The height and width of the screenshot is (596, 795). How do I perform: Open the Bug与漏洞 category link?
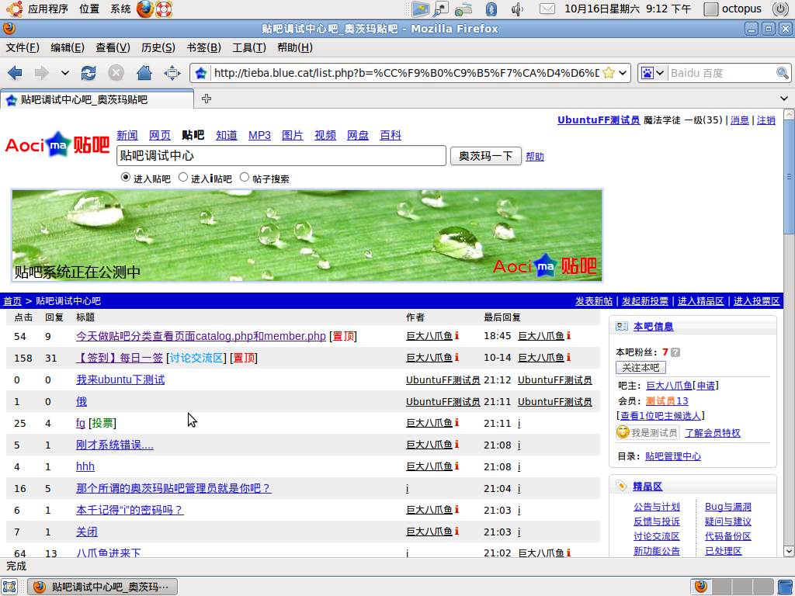(x=728, y=507)
